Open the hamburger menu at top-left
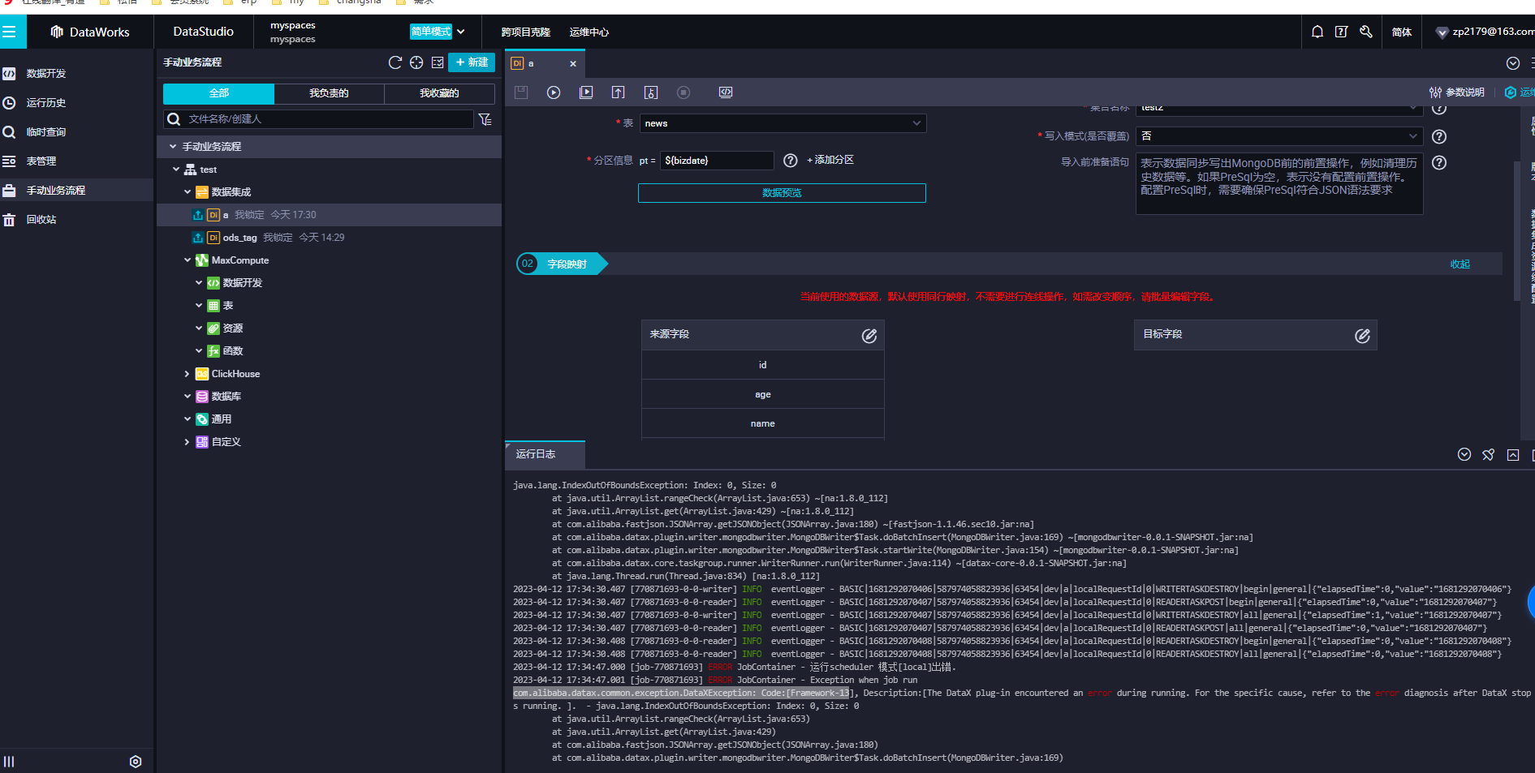 point(9,32)
